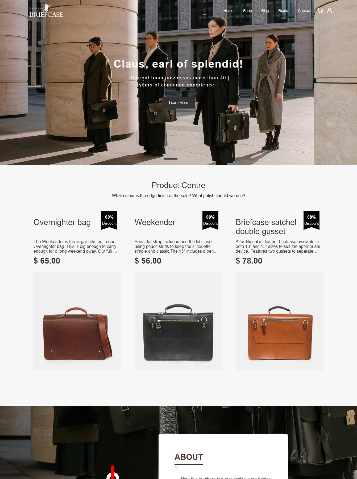The image size is (357, 479).
Task: Go to the Home menu item
Action: click(229, 11)
